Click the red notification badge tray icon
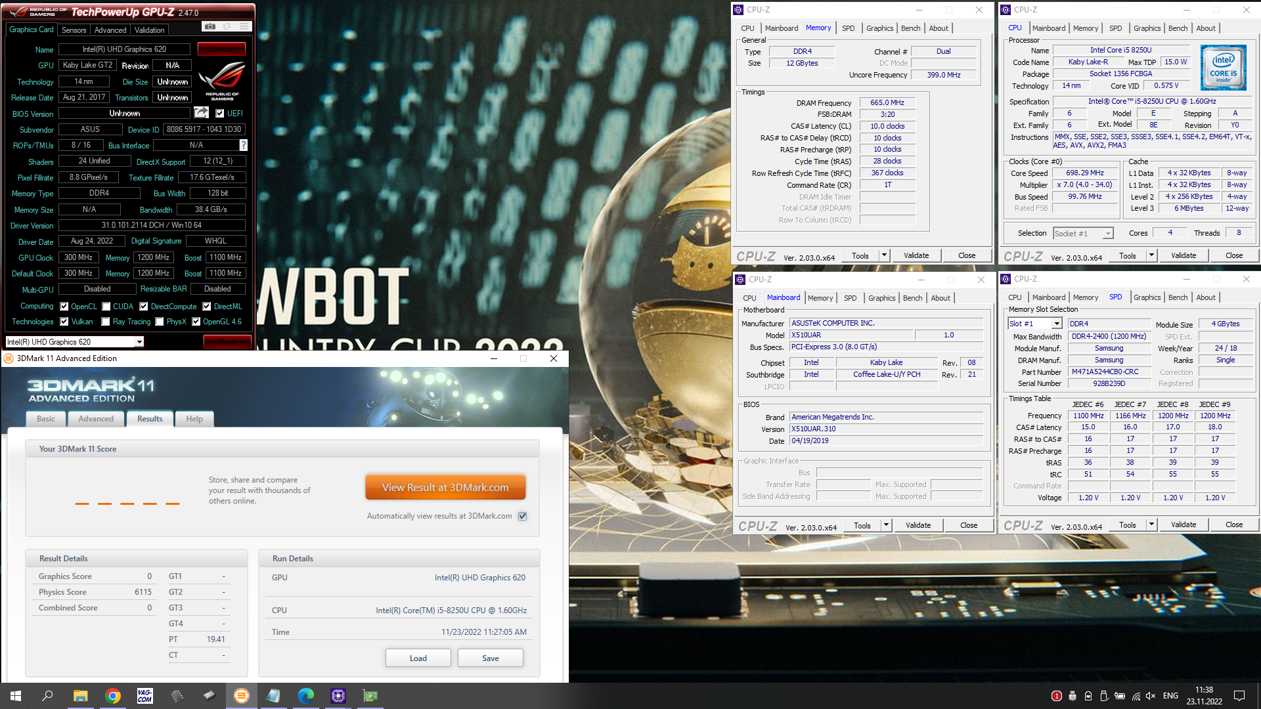 [x=1056, y=696]
